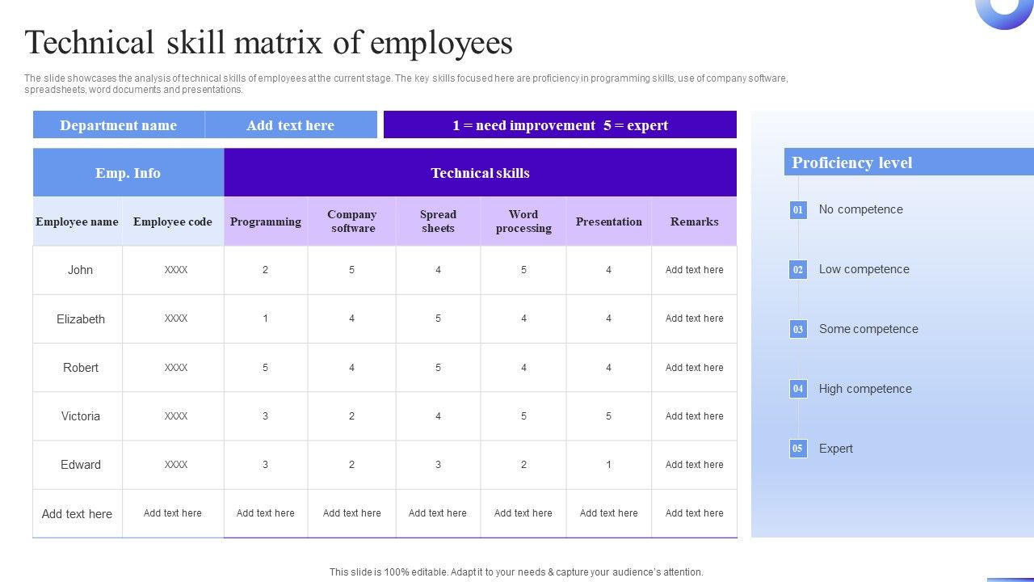
Task: Select the 'Presentation' column header
Action: (x=609, y=221)
